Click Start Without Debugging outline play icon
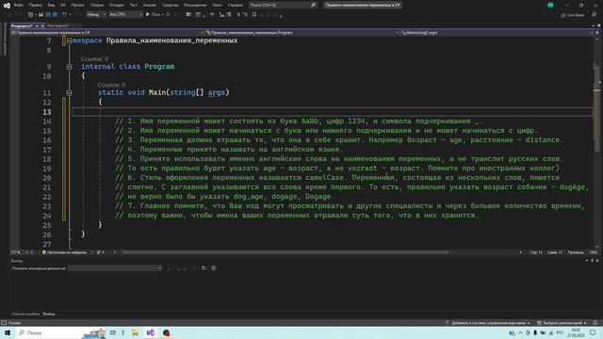603x339 pixels. (168, 15)
